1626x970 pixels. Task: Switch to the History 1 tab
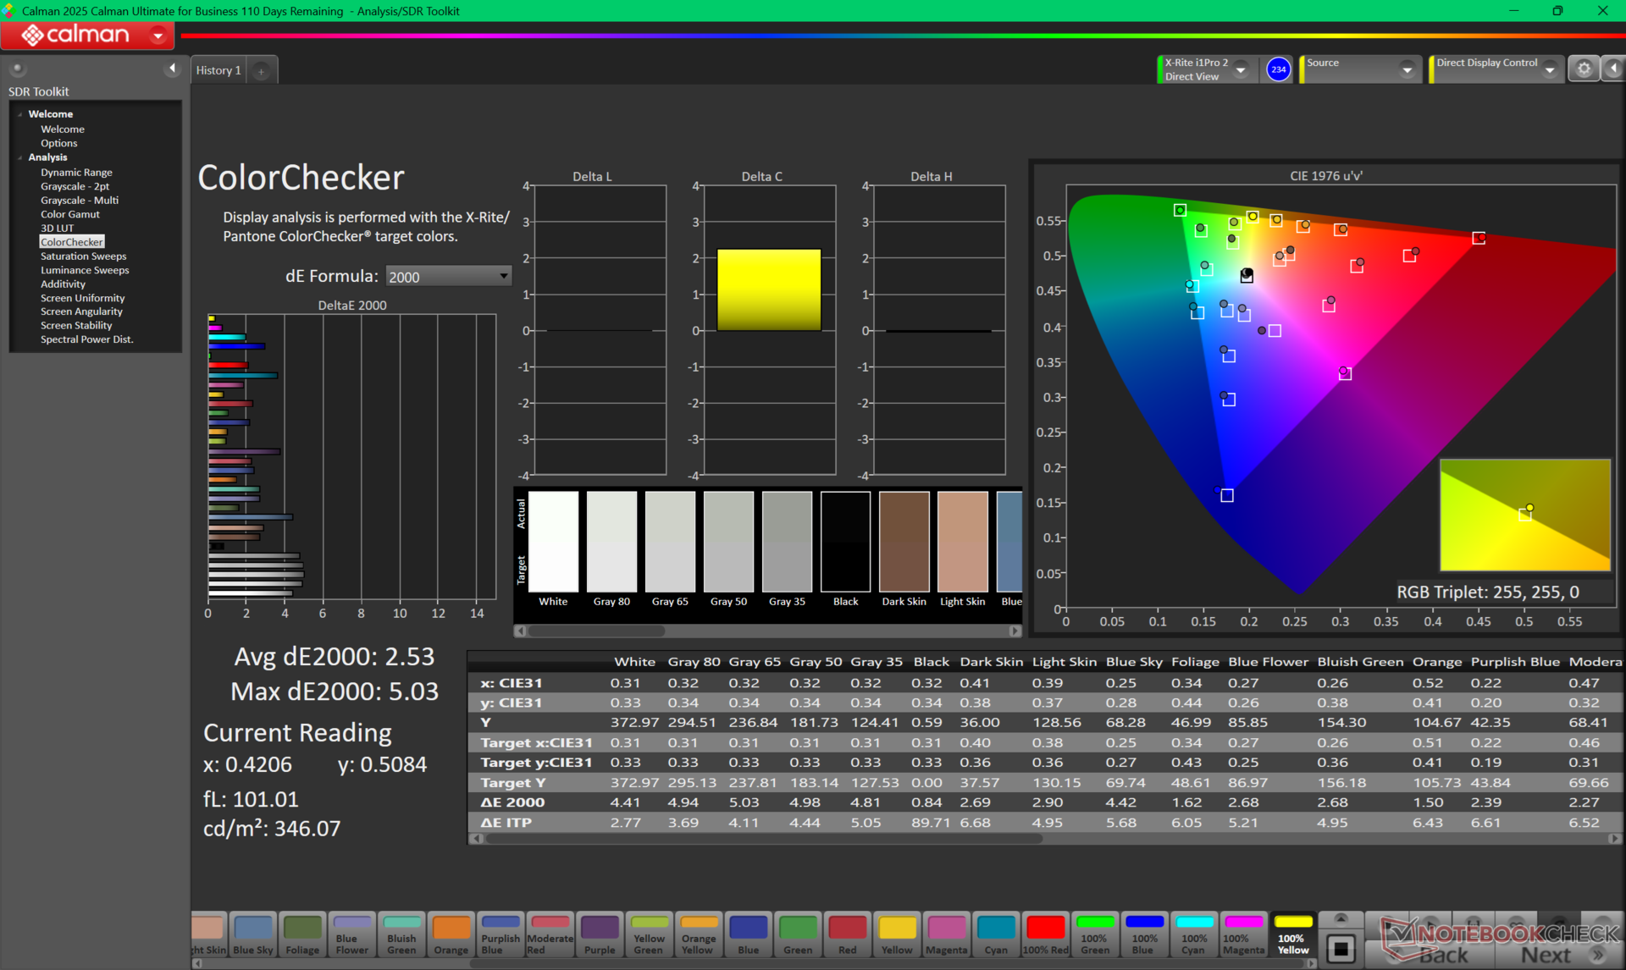click(218, 70)
